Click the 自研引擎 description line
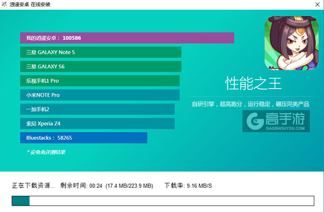This screenshot has width=324, height=212. (251, 104)
